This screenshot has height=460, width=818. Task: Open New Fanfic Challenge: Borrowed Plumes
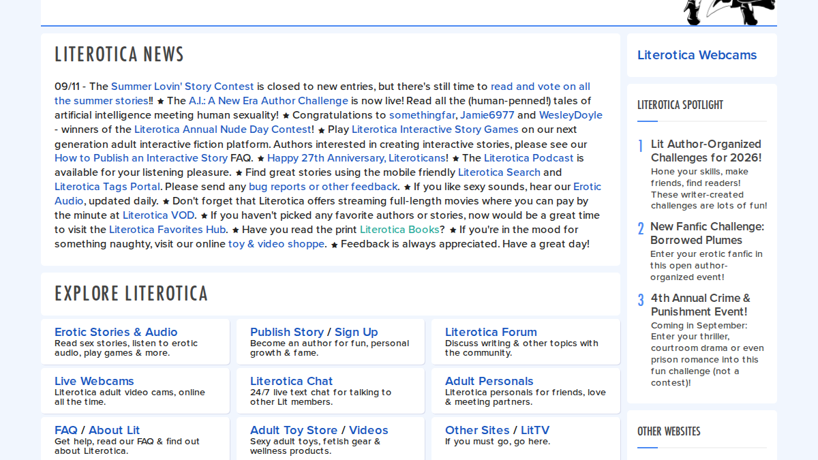[708, 233]
